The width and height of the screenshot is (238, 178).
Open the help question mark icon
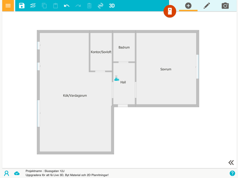(x=232, y=173)
